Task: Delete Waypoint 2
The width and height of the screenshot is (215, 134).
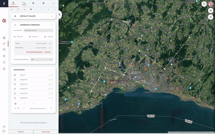Action: (52, 80)
